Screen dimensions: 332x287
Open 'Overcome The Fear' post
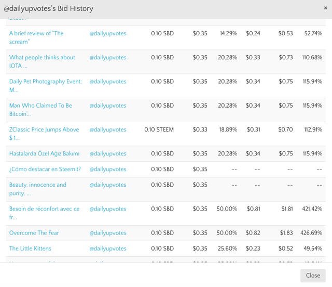tap(34, 233)
